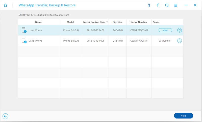Click the Facebook share icon

pos(158,5)
